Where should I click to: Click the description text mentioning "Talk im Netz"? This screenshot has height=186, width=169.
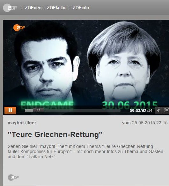(85, 151)
